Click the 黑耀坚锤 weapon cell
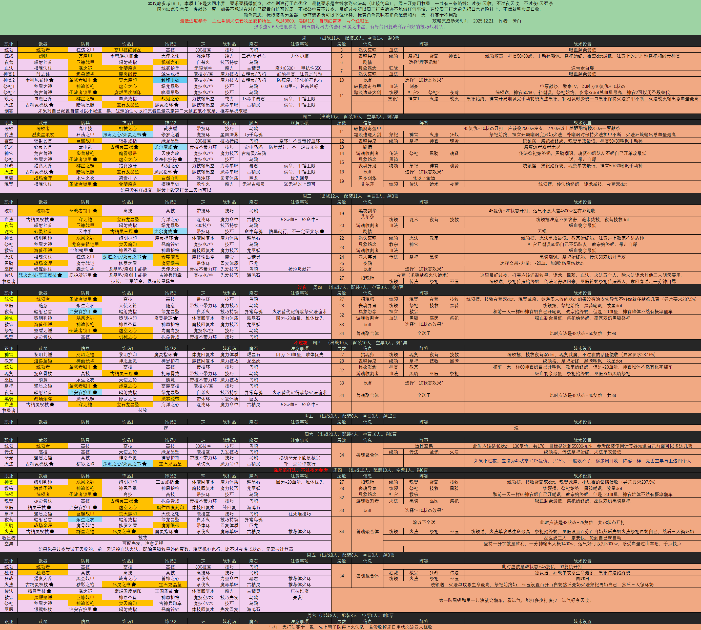Viewport: 701px width, 630px height. point(43,597)
